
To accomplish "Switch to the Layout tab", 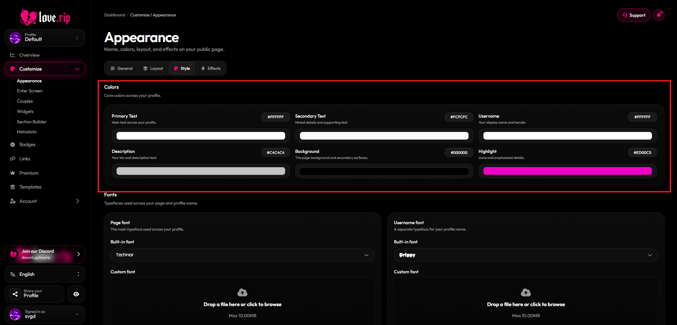I will (x=153, y=68).
